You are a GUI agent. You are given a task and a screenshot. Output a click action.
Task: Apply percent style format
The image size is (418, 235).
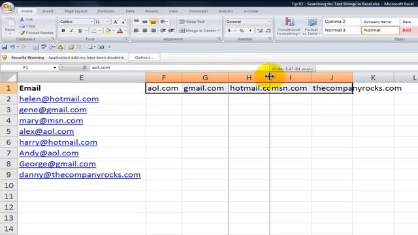click(x=242, y=31)
